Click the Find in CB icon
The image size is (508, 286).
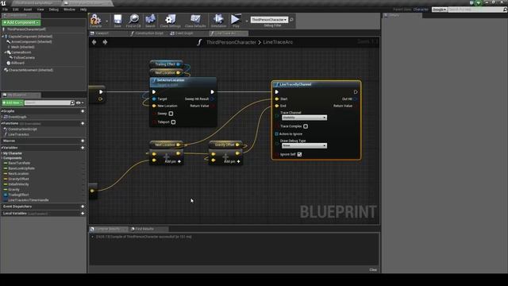click(133, 21)
